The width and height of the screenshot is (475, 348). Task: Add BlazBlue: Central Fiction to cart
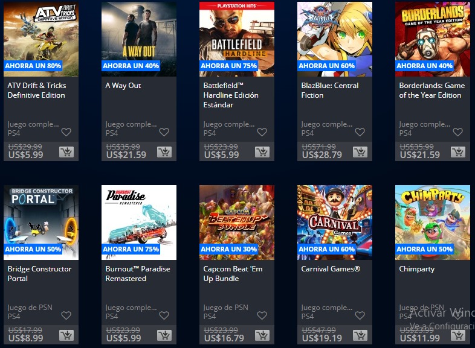(x=360, y=152)
